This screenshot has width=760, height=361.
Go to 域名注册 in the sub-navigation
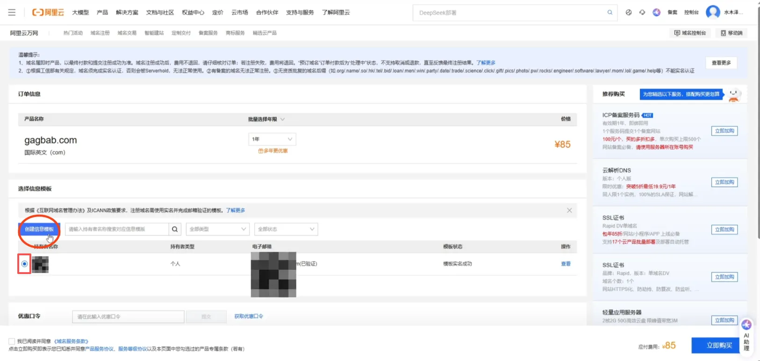[100, 33]
